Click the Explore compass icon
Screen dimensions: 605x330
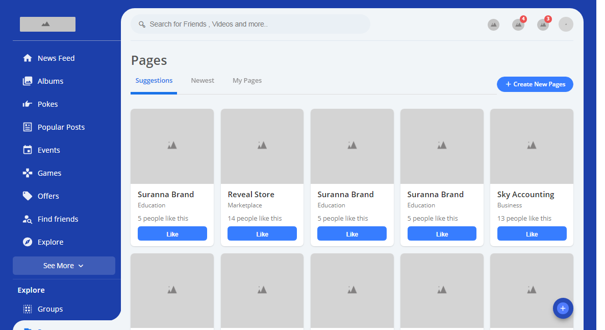coord(28,242)
